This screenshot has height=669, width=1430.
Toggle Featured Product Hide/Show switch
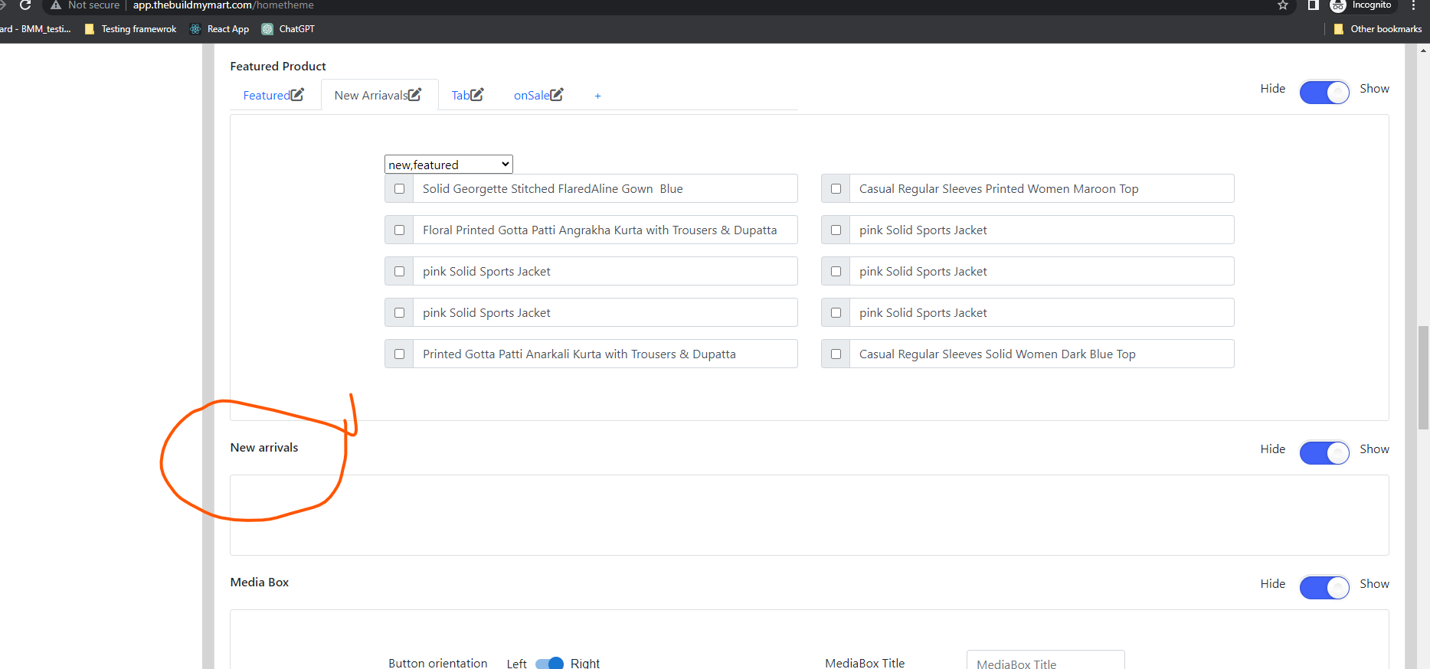[1324, 93]
